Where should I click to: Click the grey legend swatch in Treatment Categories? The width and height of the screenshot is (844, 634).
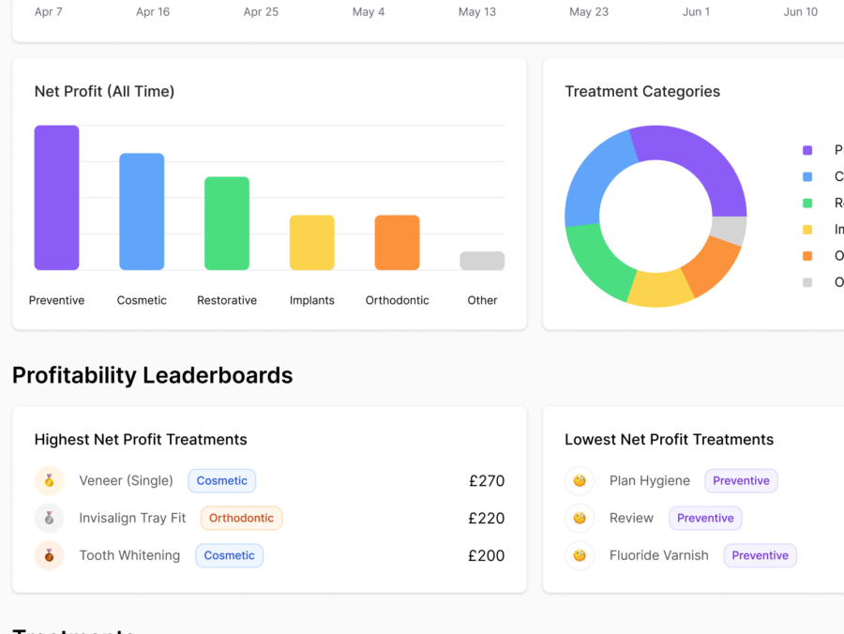807,282
